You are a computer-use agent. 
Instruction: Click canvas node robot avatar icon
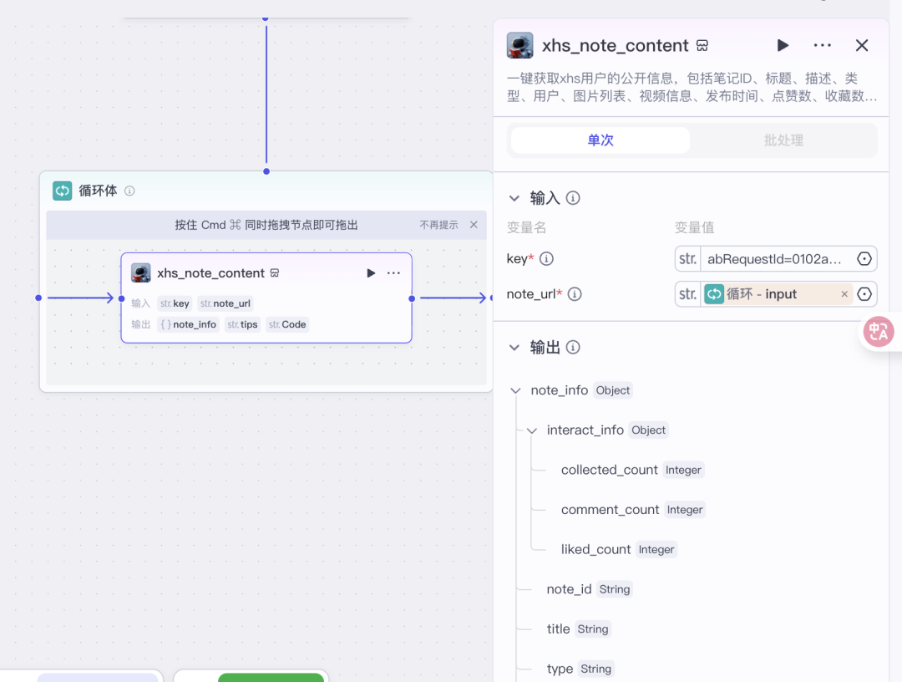click(x=141, y=272)
